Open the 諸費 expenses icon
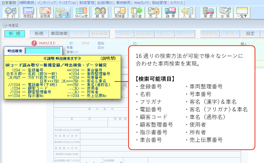The width and height of the screenshot is (264, 163). [x=170, y=12]
